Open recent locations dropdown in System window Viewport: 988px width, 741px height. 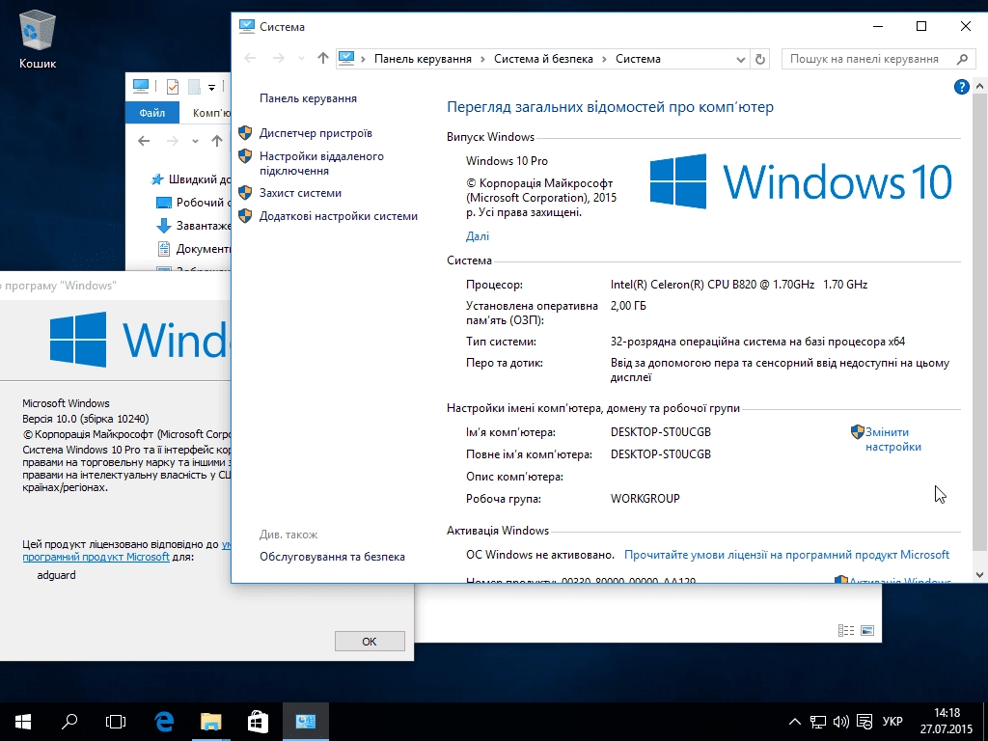click(x=301, y=59)
